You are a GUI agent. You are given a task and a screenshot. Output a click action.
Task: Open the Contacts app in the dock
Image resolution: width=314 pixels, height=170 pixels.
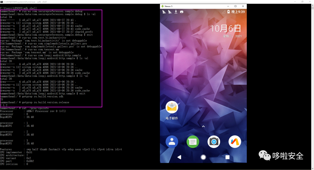pyautogui.click(x=172, y=142)
